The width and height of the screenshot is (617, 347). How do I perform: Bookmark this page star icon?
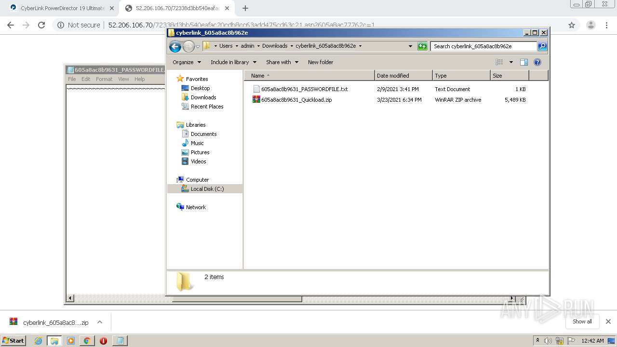[x=572, y=25]
